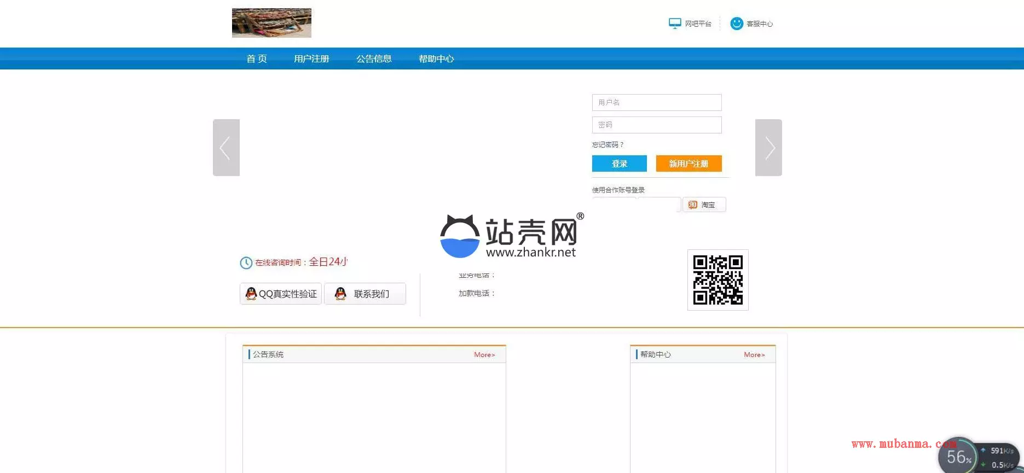Screen dimensions: 1024x473
Task: Go to previous slide with left arrow
Action: pyautogui.click(x=226, y=148)
